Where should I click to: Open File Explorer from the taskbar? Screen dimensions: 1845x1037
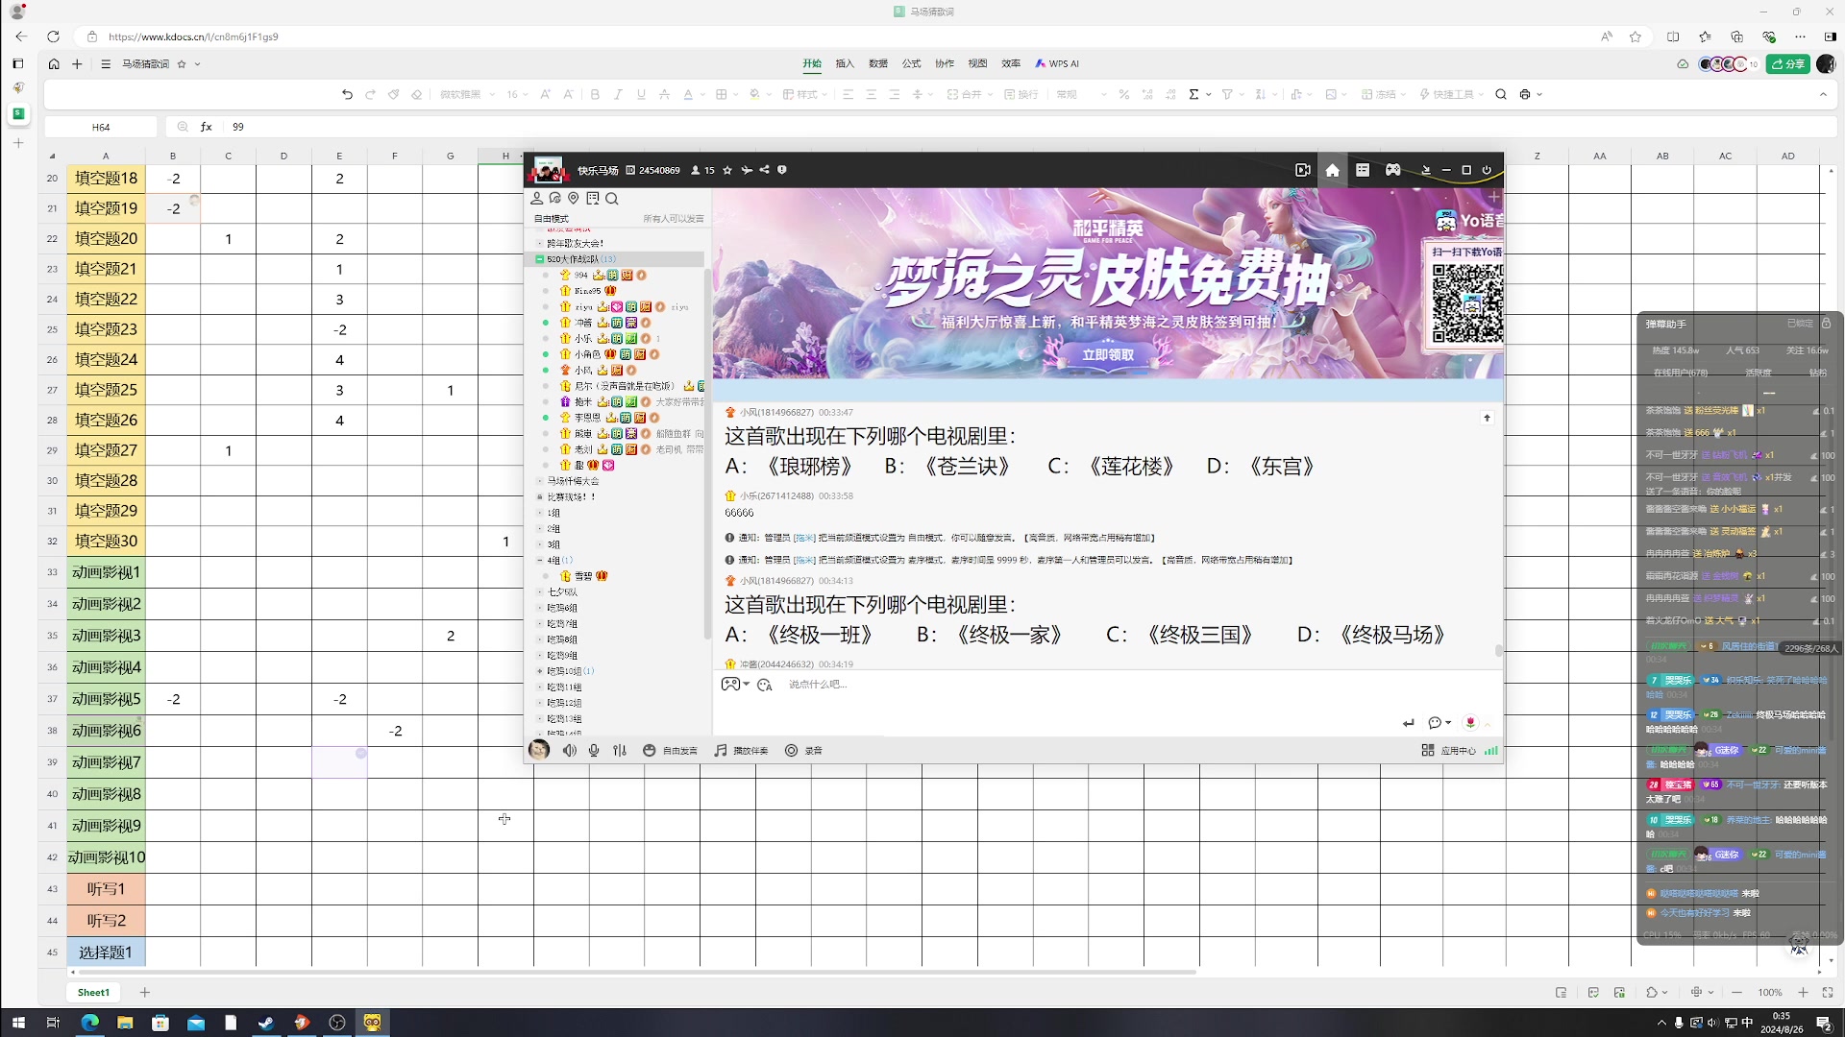pos(125,1023)
